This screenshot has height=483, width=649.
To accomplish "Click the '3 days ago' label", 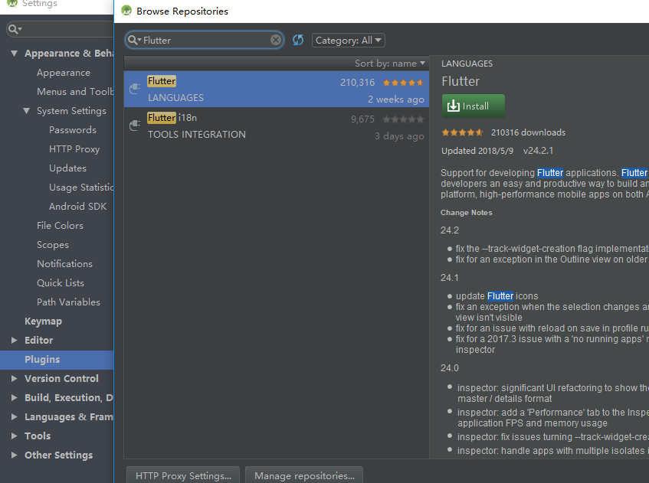I will click(399, 136).
